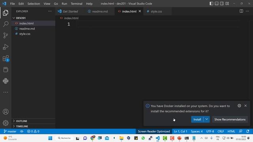The height and width of the screenshot is (142, 253).
Task: Open the Run menu
Action: point(64,4)
